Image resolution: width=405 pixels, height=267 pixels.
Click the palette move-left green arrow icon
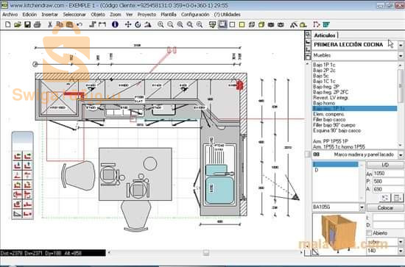(18, 156)
